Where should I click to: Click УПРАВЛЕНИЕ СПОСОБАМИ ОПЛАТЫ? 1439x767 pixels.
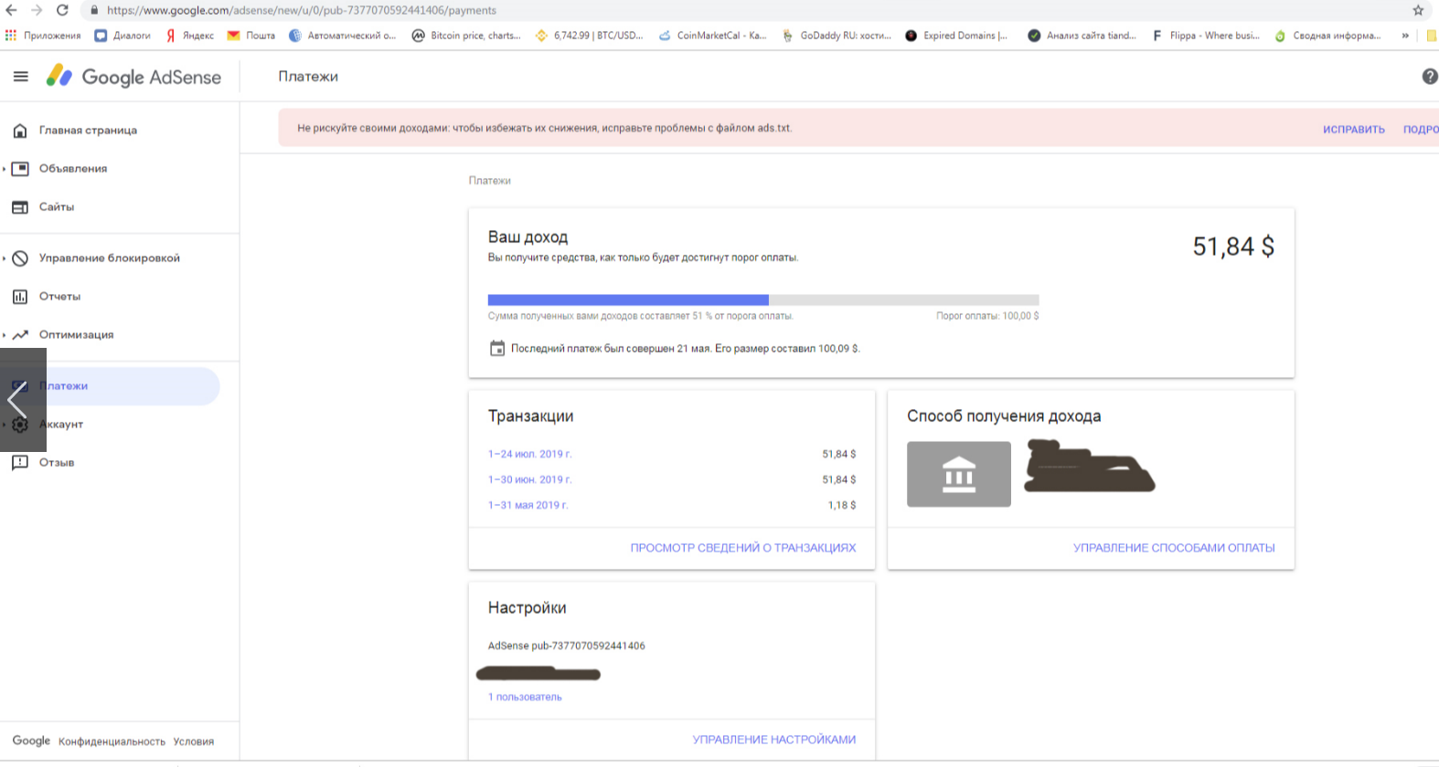point(1174,548)
